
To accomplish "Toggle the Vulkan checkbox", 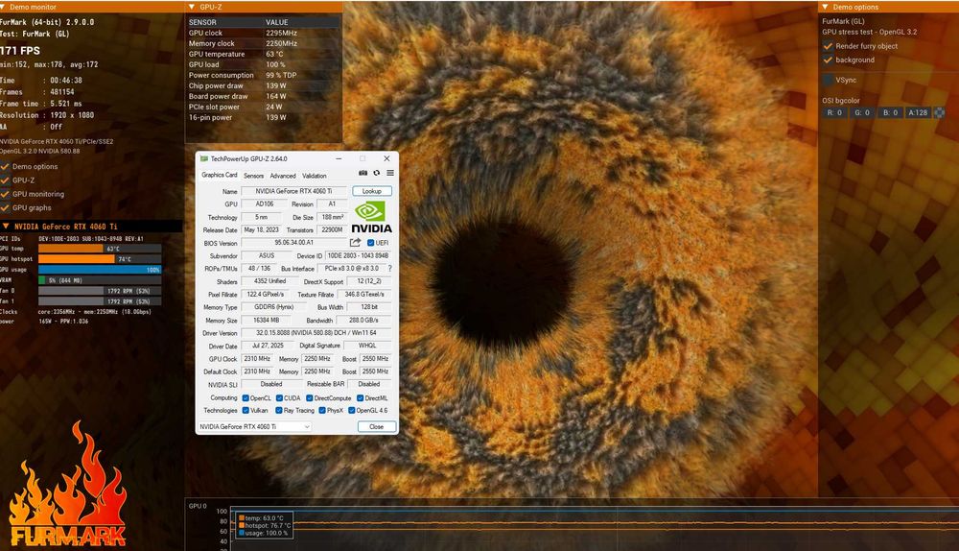I will tap(246, 410).
